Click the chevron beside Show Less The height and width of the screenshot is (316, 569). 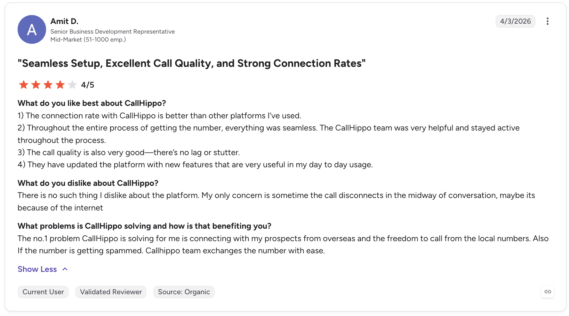(65, 269)
